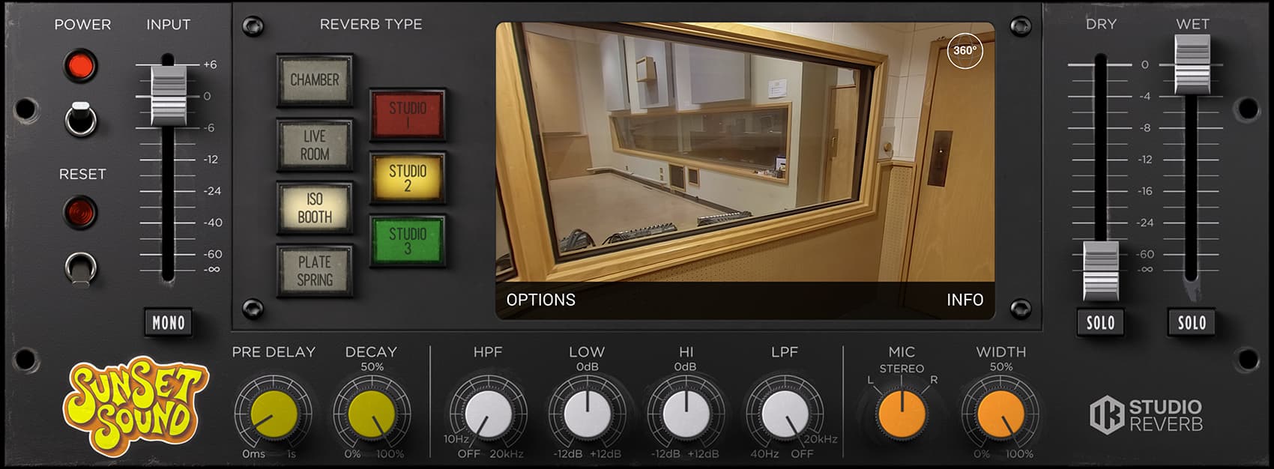Open the Info panel
The height and width of the screenshot is (469, 1274).
(x=964, y=300)
